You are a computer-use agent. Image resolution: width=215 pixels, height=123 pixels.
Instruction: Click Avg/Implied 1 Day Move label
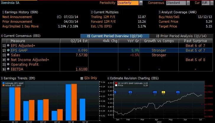20,26
